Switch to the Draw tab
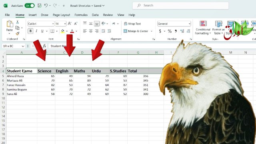This screenshot has height=144, width=256. (x=44, y=15)
